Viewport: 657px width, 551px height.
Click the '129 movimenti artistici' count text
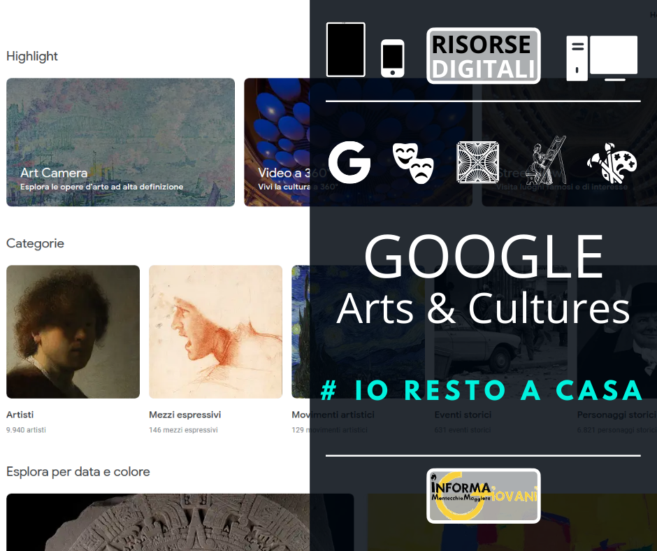329,430
